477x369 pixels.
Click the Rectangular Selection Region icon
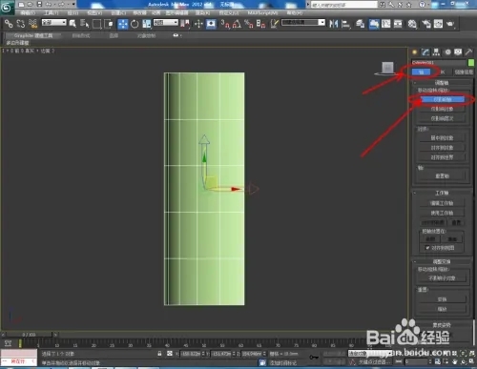(96, 24)
